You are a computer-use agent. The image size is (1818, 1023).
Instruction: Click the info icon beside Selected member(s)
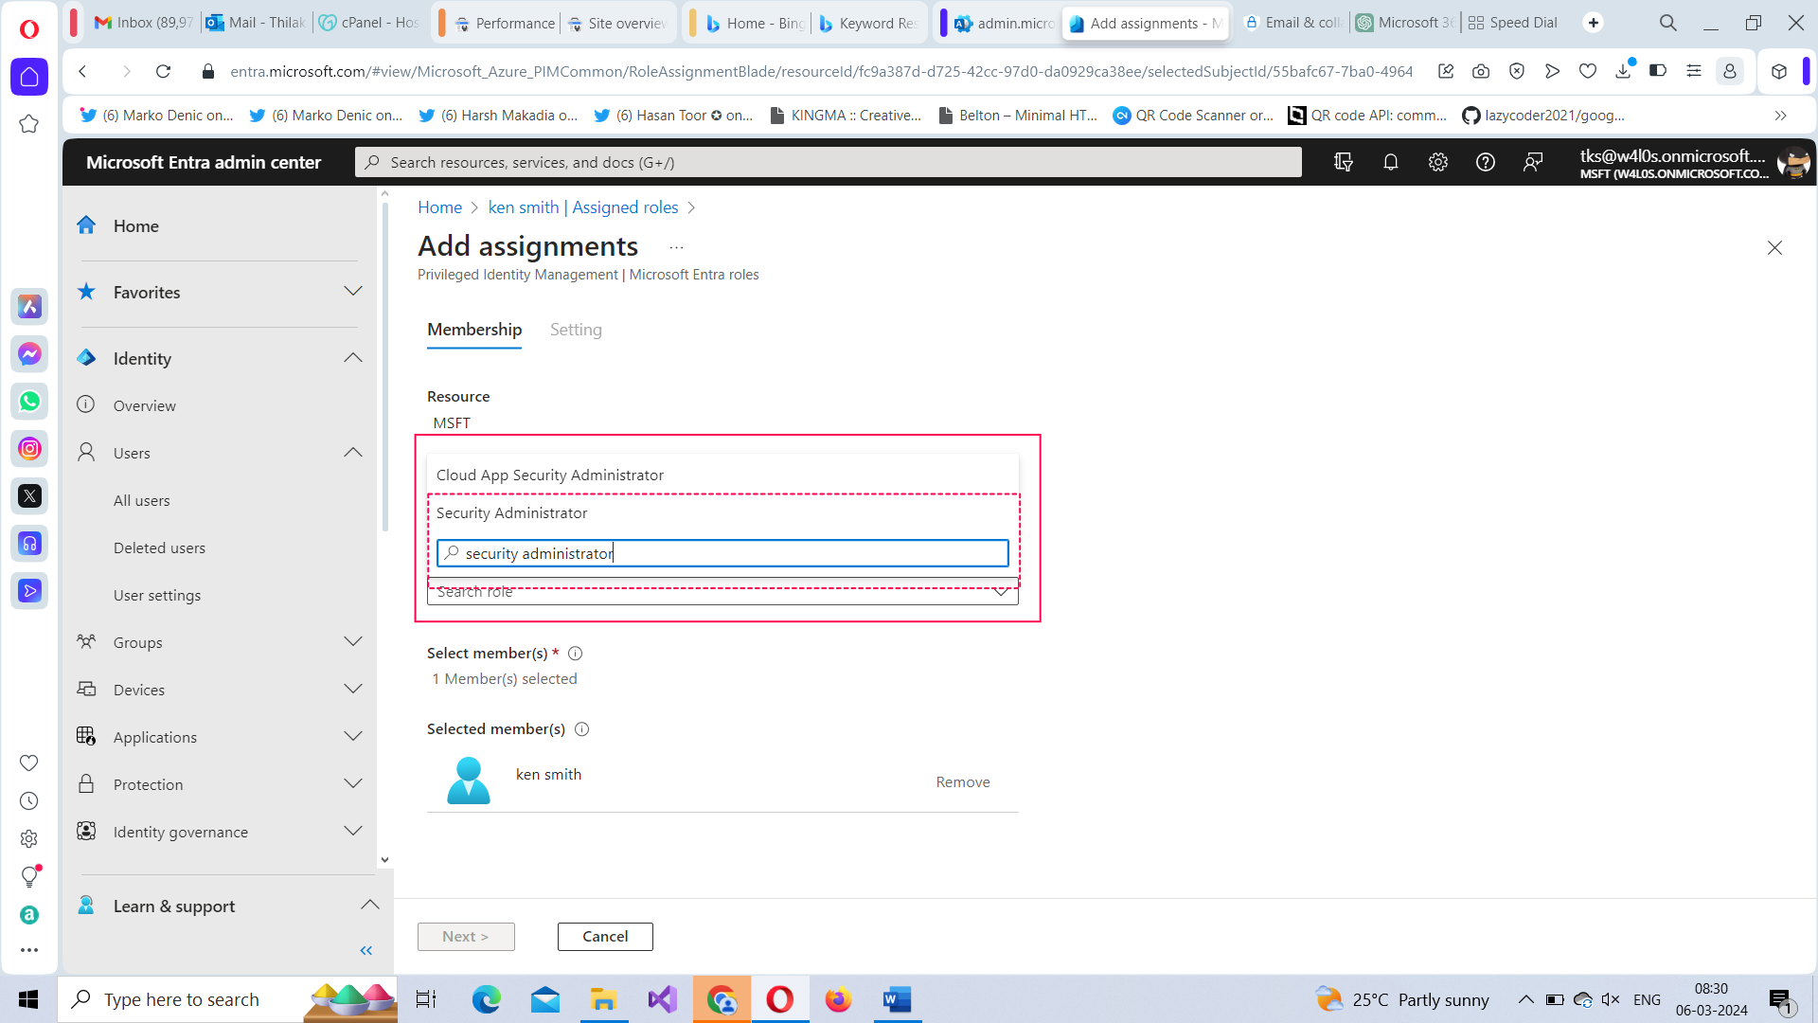tap(582, 728)
